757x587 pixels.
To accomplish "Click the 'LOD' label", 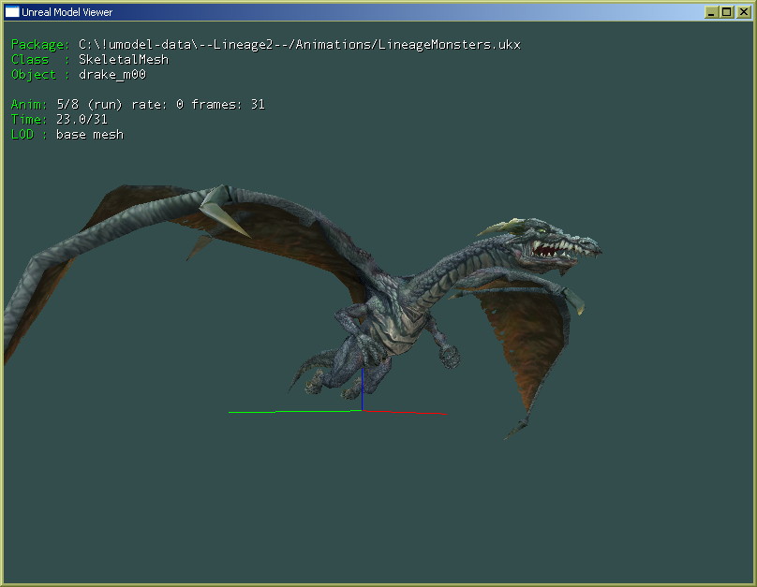I will [x=22, y=135].
